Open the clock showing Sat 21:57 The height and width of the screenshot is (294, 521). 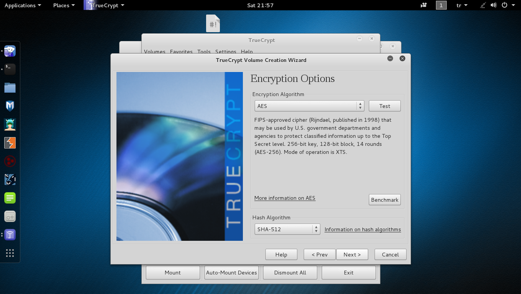pos(260,5)
